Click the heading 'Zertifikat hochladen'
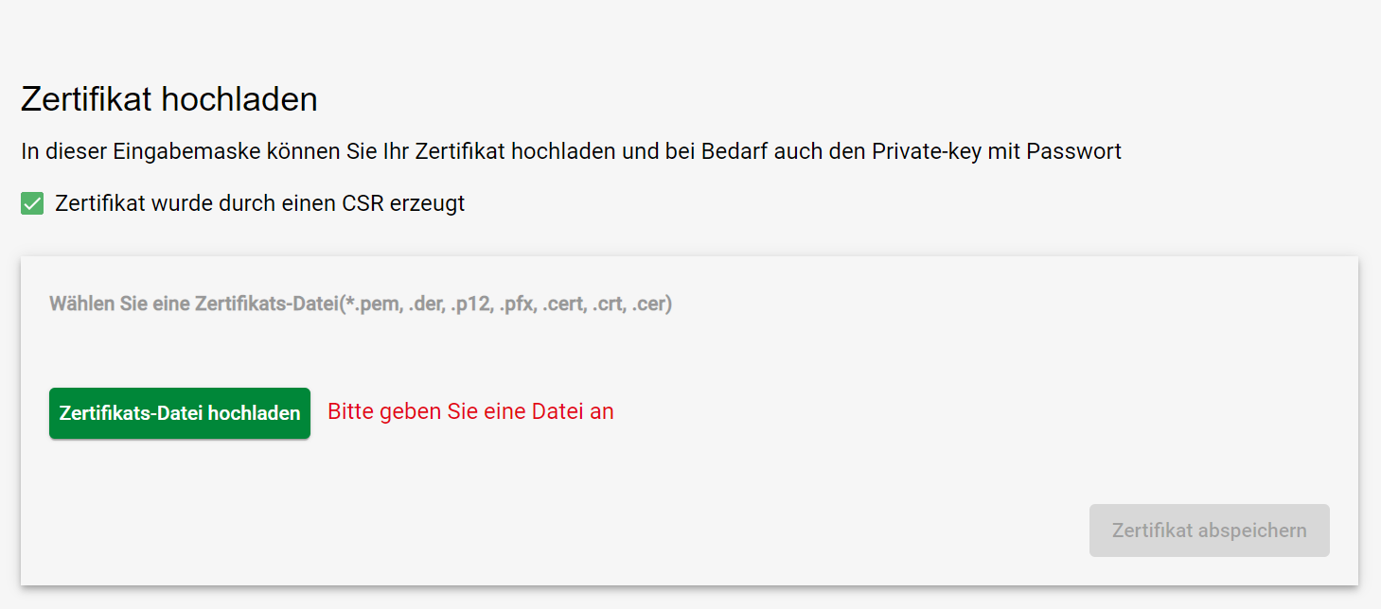 [168, 98]
